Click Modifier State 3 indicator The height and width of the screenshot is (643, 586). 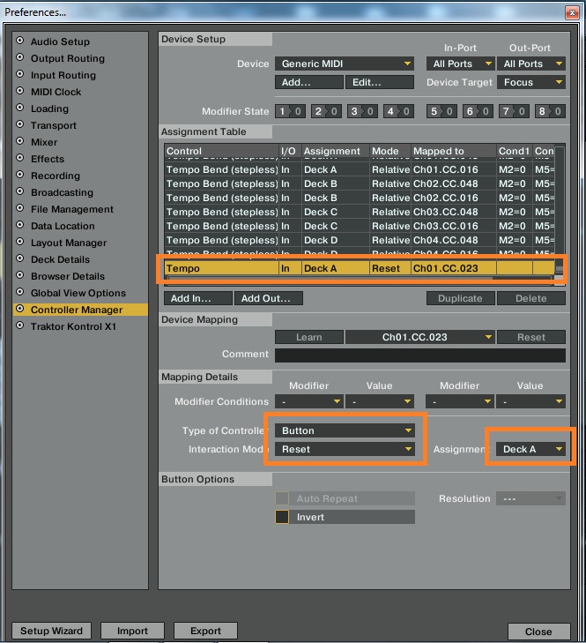[x=362, y=111]
